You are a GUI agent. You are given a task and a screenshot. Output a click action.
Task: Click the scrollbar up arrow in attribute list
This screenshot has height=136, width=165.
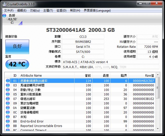(x=158, y=75)
